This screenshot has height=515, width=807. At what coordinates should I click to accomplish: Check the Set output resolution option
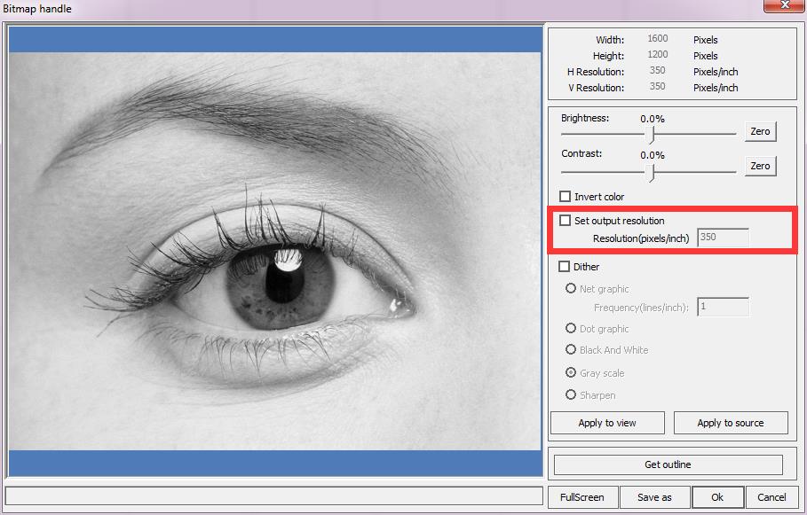coord(565,221)
